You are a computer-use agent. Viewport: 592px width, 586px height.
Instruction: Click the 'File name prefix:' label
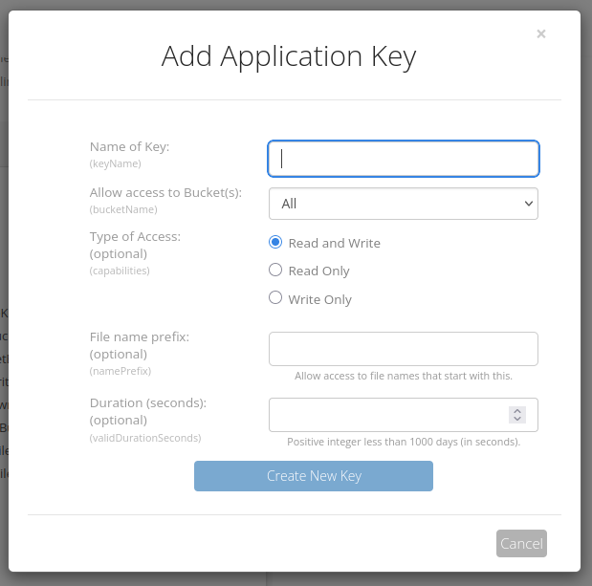point(140,336)
